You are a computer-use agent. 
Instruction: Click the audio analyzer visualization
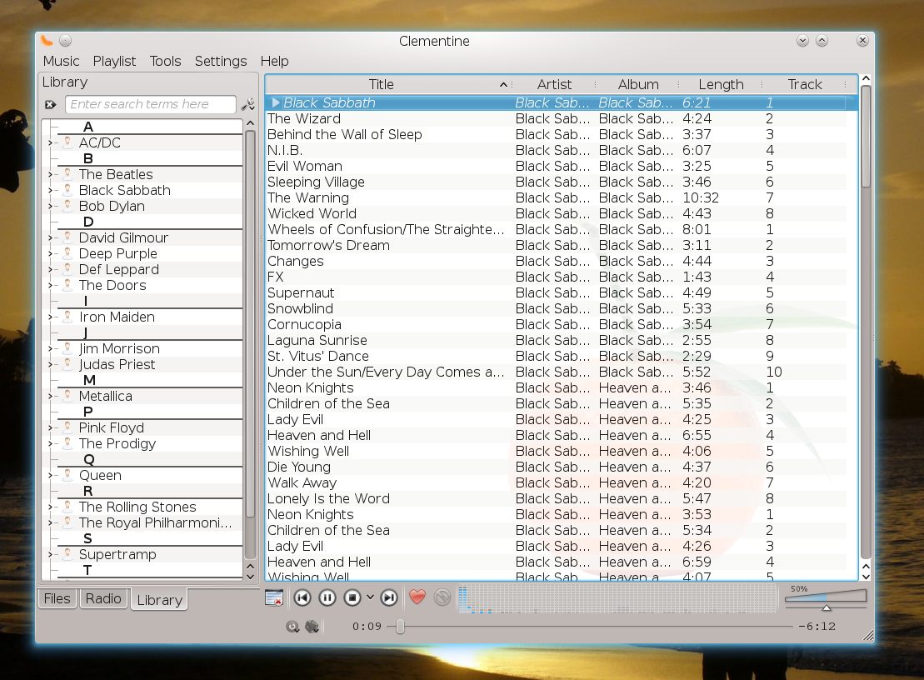point(617,599)
